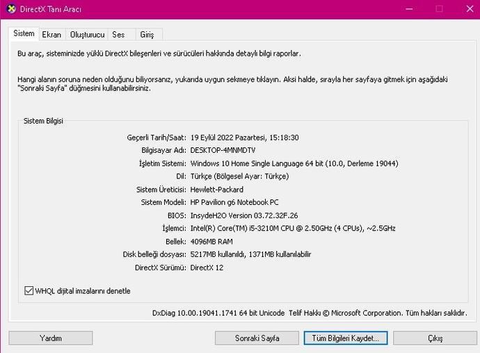480x353 pixels.
Task: Click the Bellek label
Action: click(x=176, y=242)
